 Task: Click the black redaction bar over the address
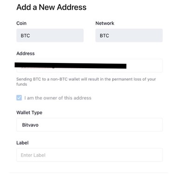pyautogui.click(x=71, y=65)
